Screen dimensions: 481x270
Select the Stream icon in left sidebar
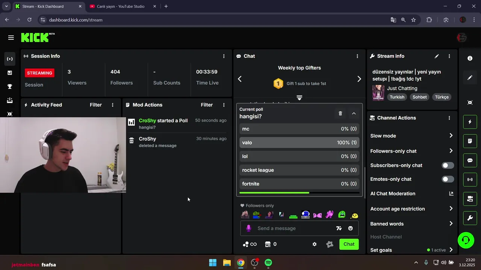[10, 59]
